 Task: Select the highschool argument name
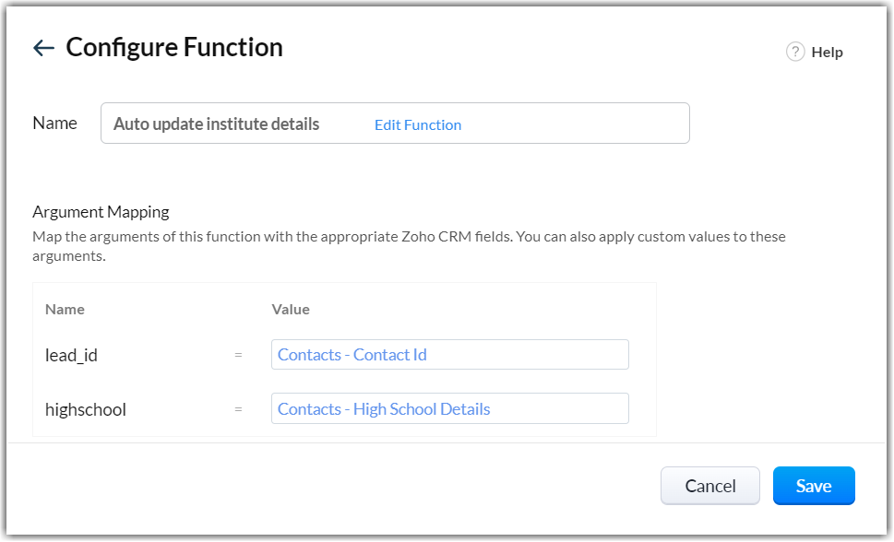click(x=86, y=409)
